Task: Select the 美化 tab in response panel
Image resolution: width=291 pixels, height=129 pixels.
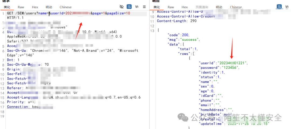Action: (x=157, y=7)
